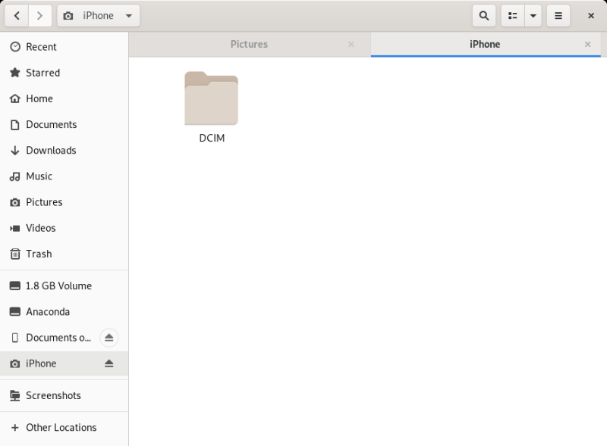Close the iPhone tab

point(587,45)
